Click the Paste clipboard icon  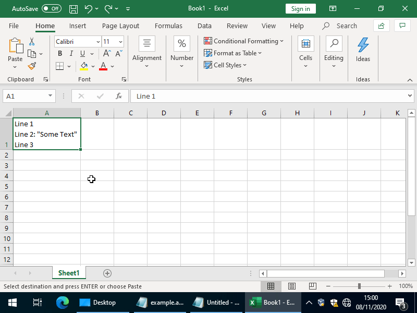16,45
